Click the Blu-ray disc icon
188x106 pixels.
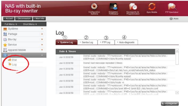[x=5, y=39]
